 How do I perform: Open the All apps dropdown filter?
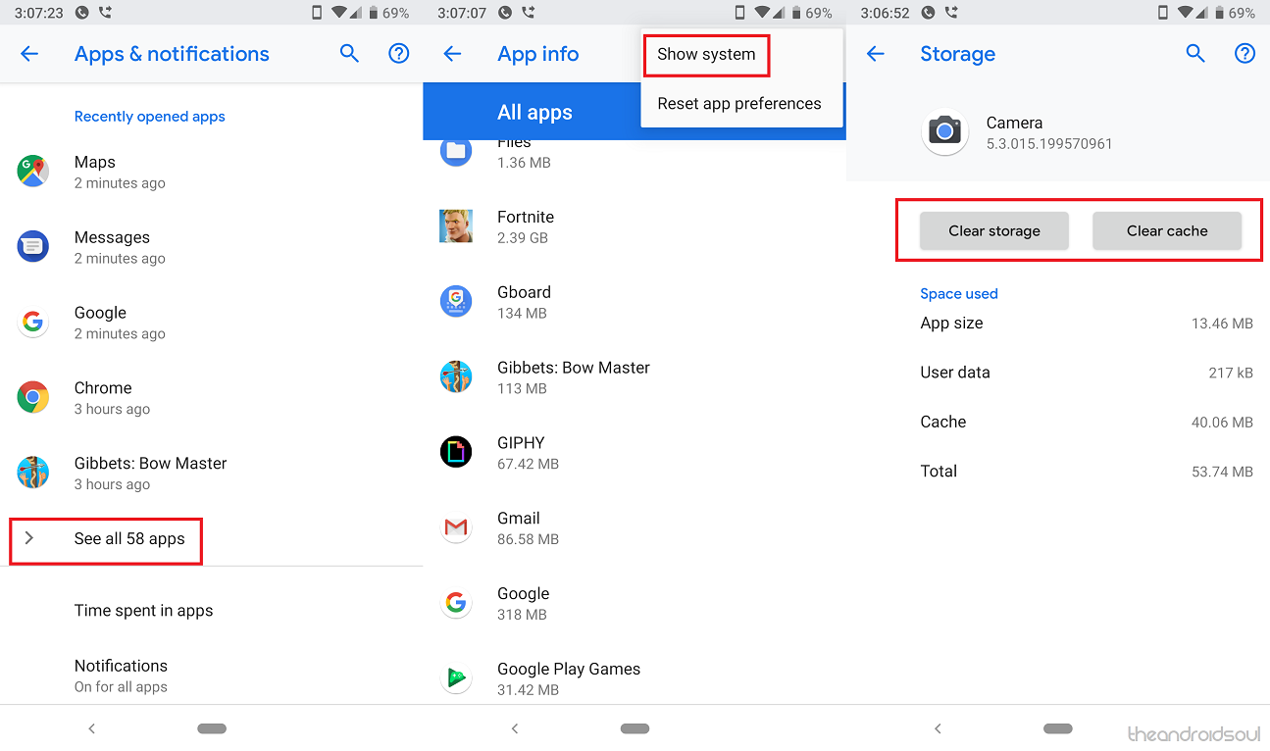(x=534, y=113)
